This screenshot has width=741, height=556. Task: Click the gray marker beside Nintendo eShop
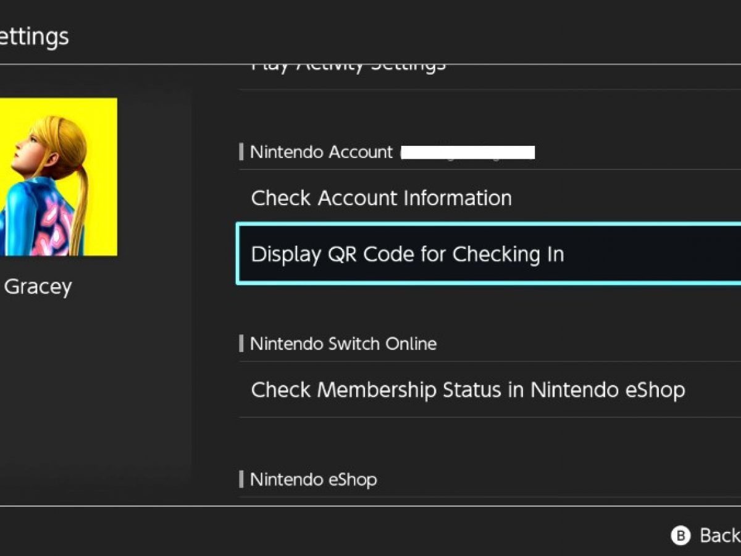pyautogui.click(x=241, y=479)
